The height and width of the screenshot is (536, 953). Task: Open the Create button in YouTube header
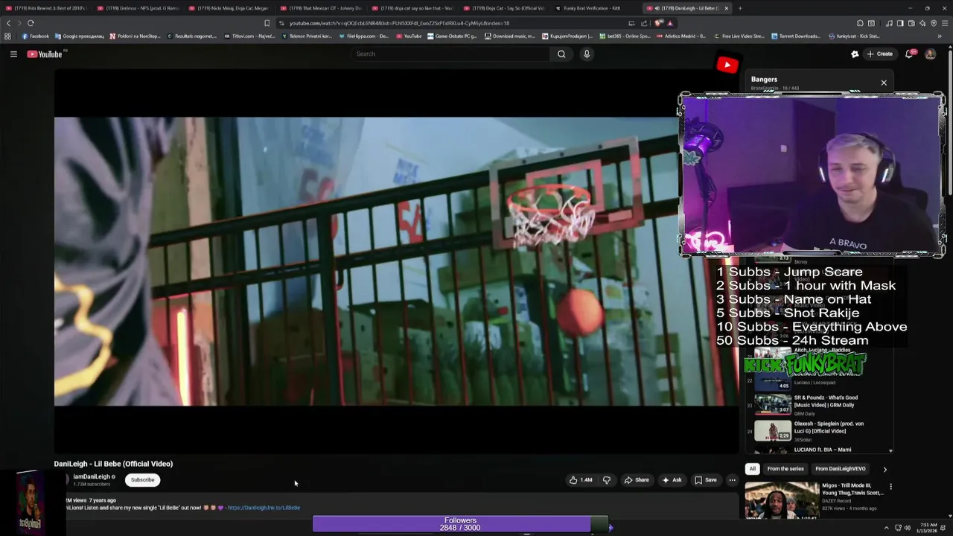879,54
